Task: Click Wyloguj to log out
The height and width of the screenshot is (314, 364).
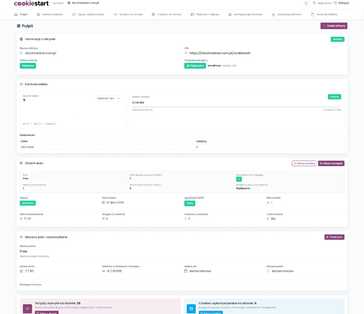Action: tap(341, 3)
